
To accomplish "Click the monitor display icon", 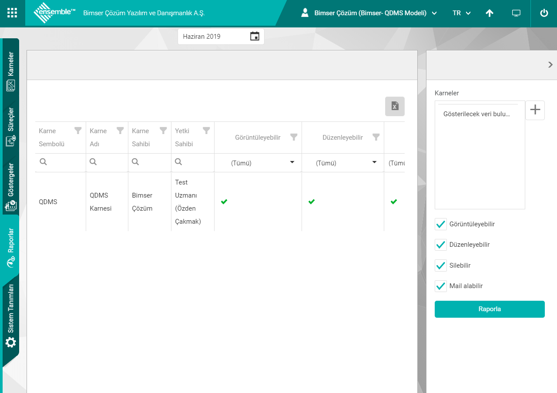I will coord(516,13).
